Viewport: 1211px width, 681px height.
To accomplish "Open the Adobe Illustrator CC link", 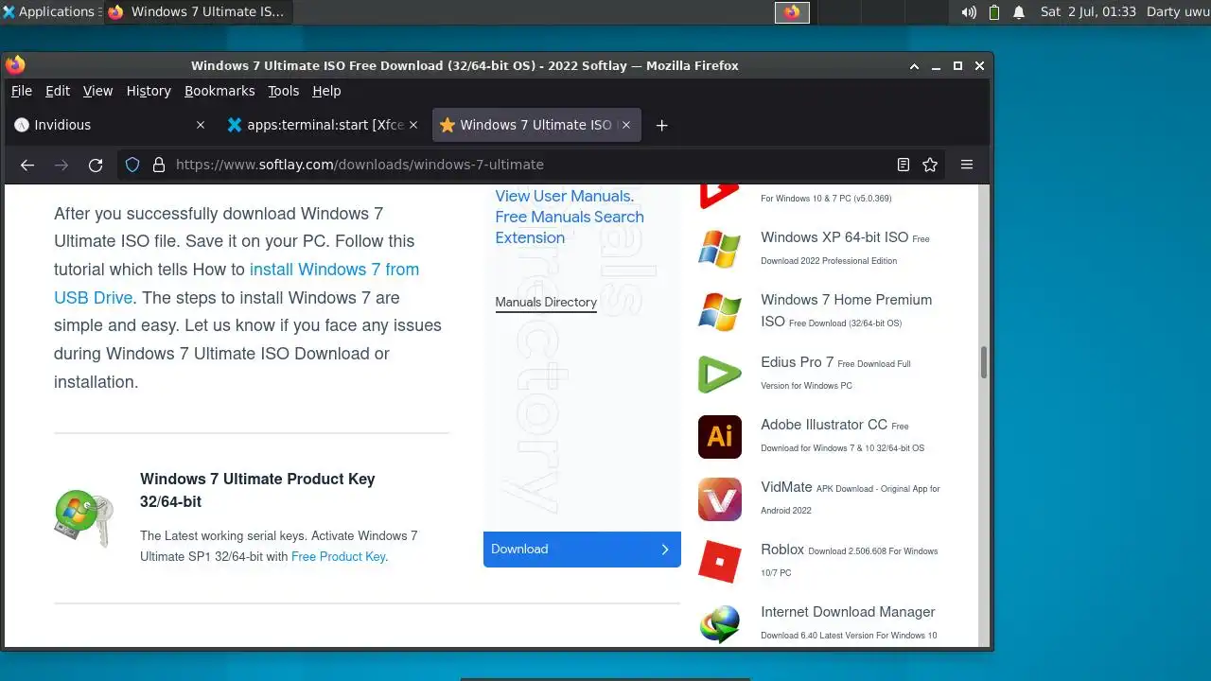I will pyautogui.click(x=824, y=425).
